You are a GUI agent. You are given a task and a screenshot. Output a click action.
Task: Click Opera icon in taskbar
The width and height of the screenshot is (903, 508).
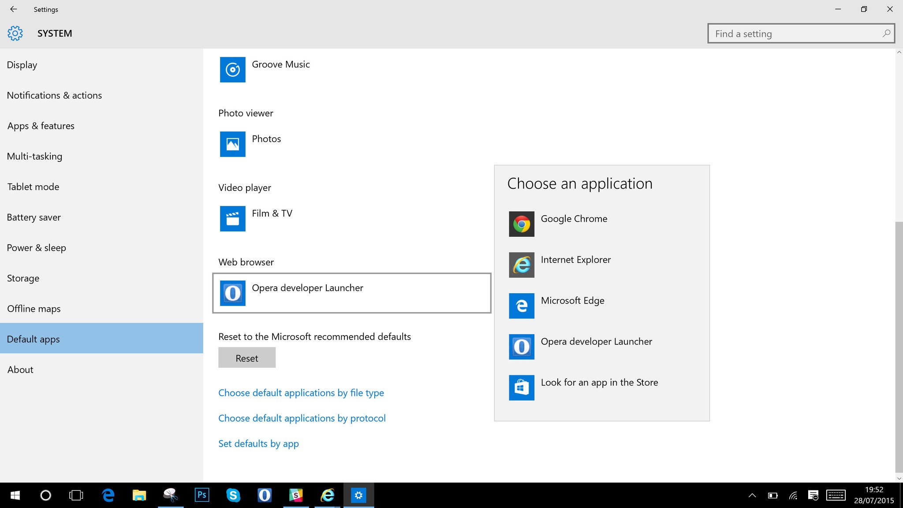coord(265,495)
